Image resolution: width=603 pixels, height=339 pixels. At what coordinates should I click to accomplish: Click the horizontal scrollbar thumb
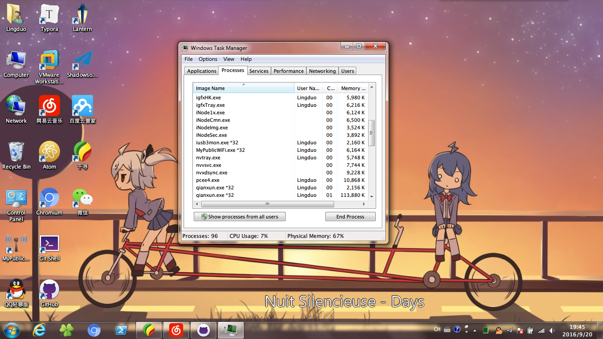click(268, 204)
